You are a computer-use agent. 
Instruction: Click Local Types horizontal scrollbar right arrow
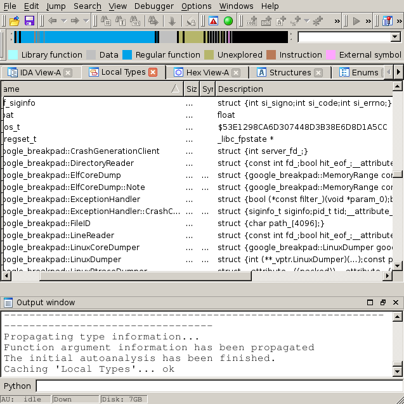coord(388,276)
